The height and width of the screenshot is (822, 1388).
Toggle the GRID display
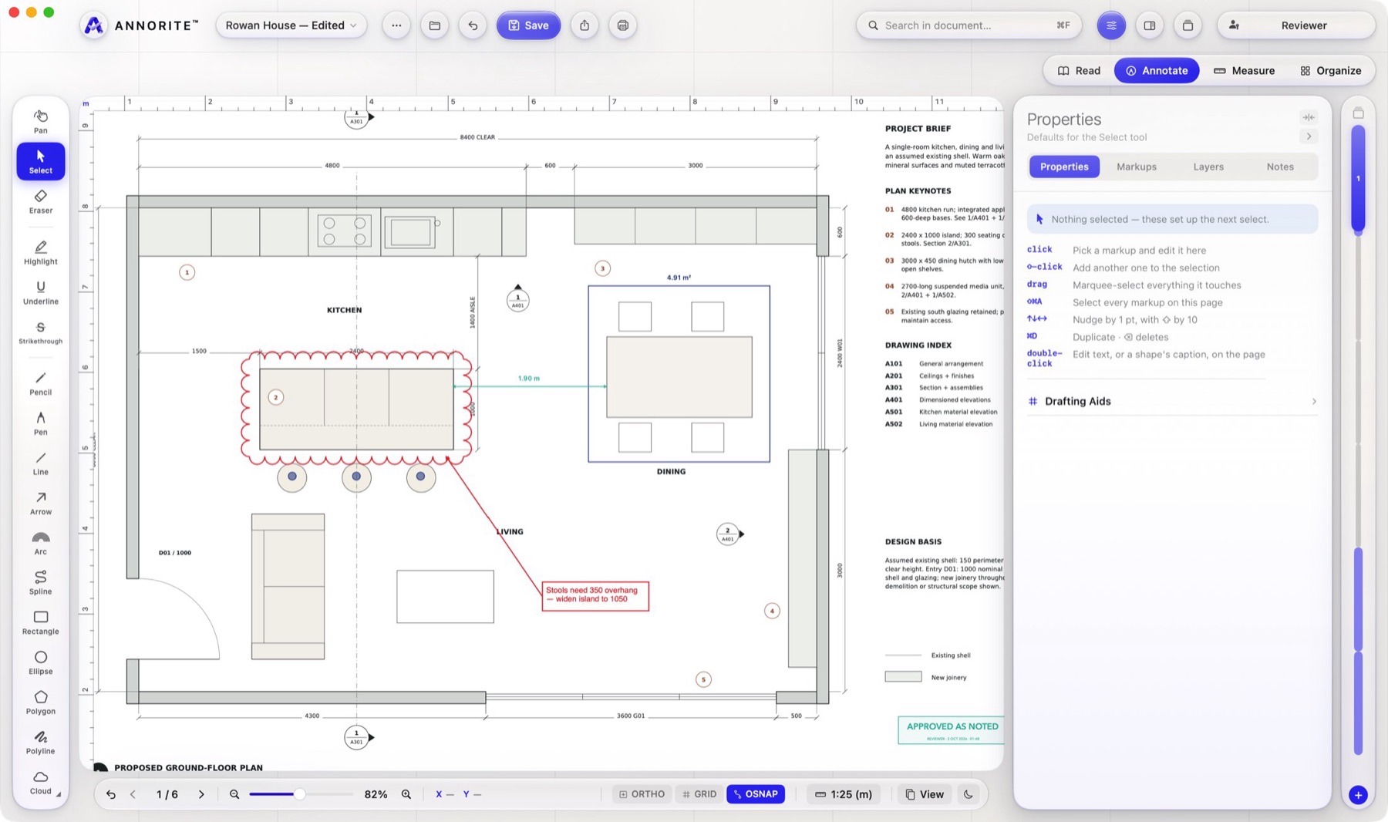coord(699,794)
